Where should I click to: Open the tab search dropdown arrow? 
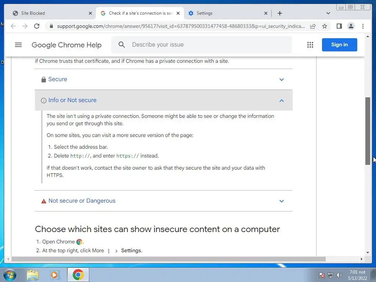click(x=328, y=13)
